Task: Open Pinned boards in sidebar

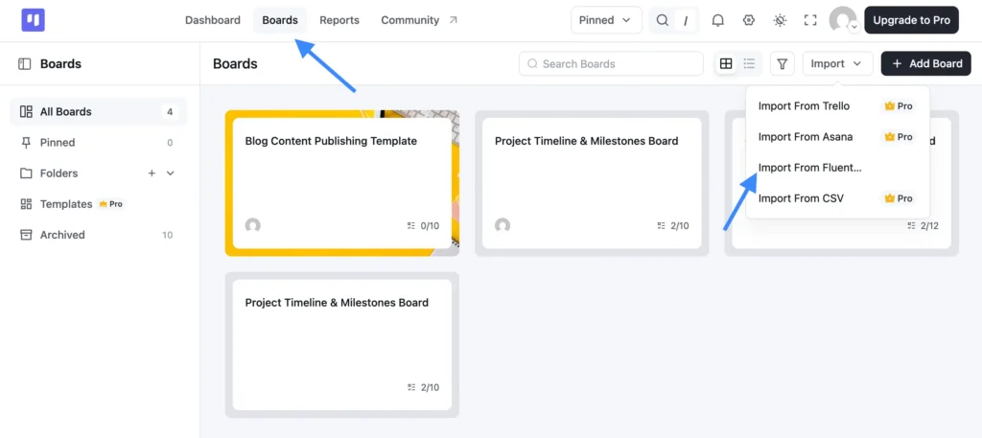Action: [x=99, y=143]
